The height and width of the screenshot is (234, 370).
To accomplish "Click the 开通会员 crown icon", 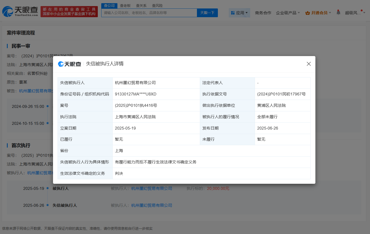I will 308,13.
